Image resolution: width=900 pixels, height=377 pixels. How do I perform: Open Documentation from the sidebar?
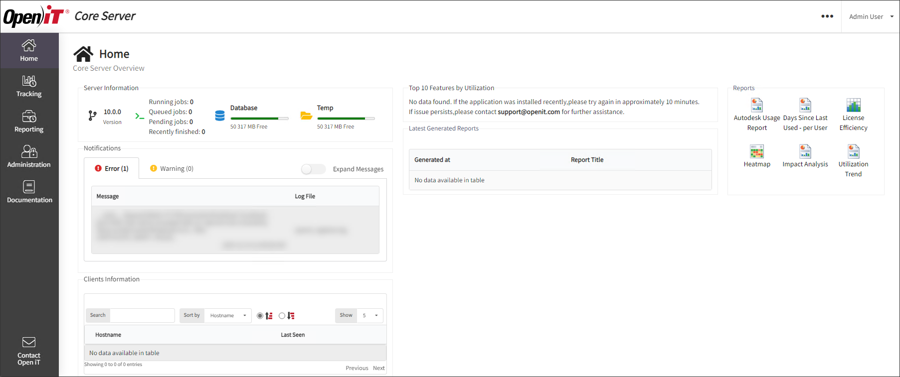point(29,192)
